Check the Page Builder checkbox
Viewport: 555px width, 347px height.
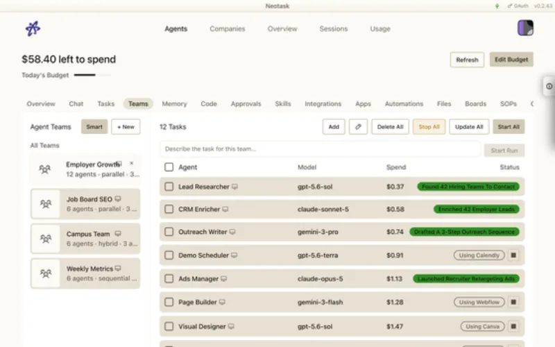click(x=169, y=302)
